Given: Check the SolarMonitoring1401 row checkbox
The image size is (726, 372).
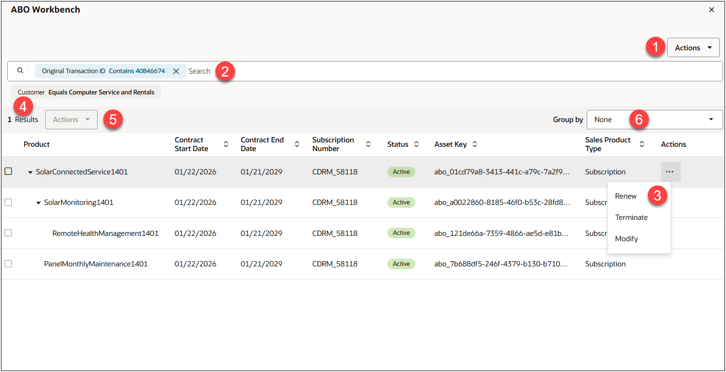Looking at the screenshot, I should [x=8, y=202].
